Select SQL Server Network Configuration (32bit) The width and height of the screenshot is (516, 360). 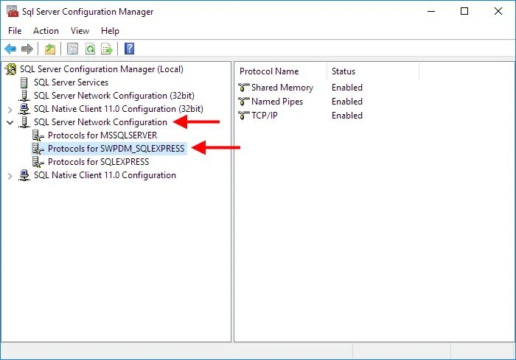114,96
